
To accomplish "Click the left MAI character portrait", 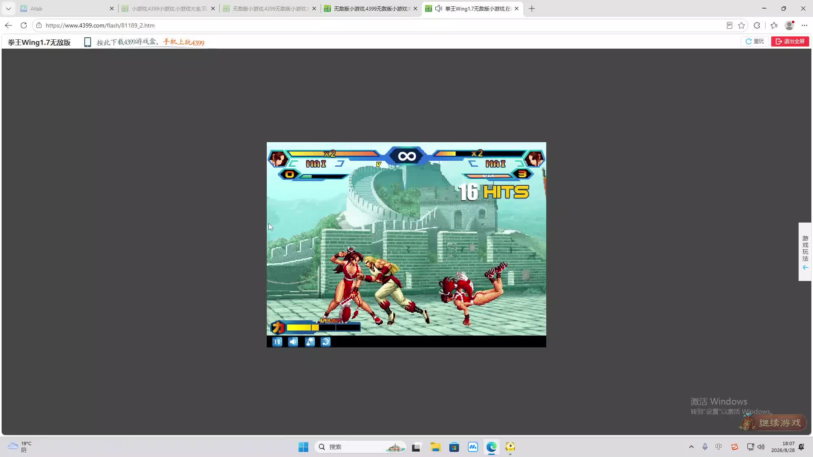I will tap(278, 159).
